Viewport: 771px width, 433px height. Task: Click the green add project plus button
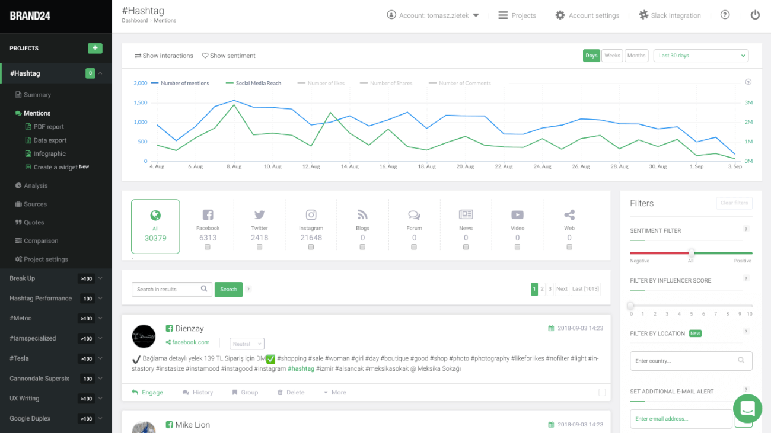[95, 48]
